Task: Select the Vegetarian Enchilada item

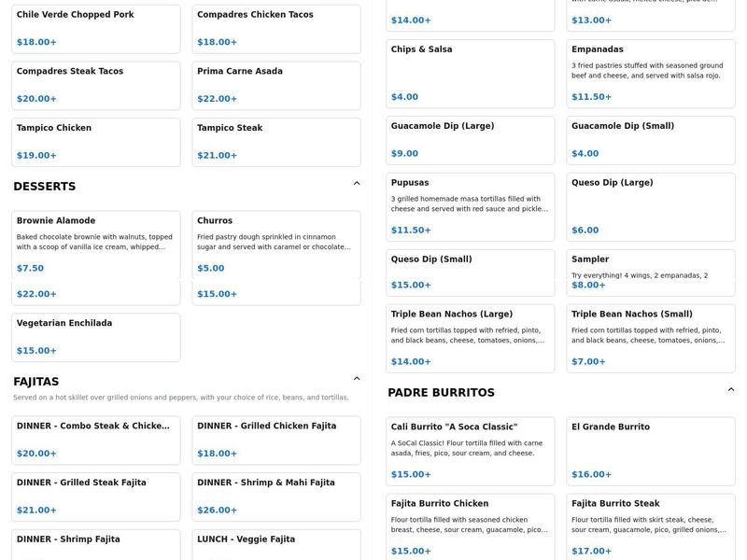Action: [95, 337]
